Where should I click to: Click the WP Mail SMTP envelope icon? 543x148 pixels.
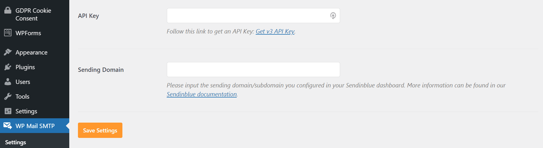(x=8, y=126)
